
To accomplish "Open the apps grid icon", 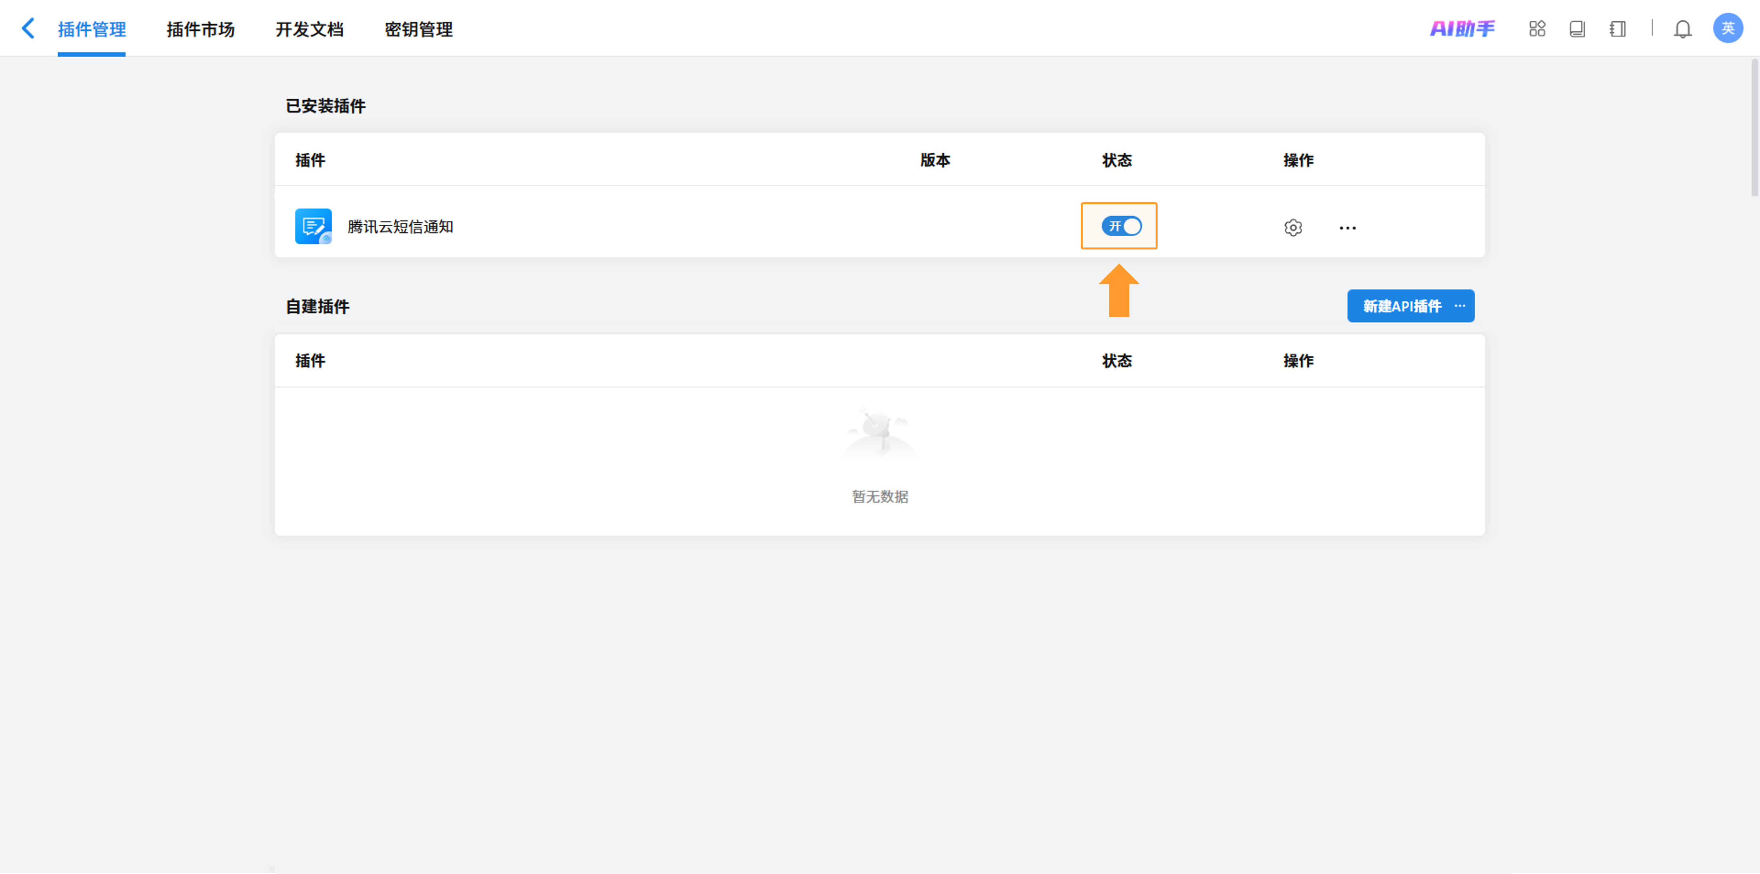I will point(1536,29).
